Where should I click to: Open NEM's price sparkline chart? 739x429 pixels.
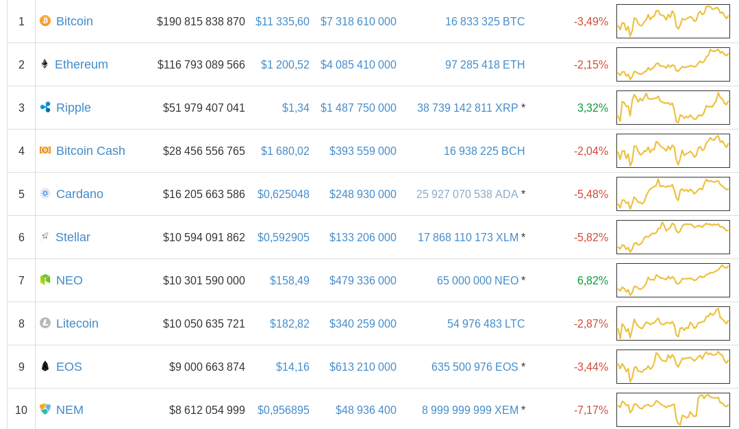673,410
